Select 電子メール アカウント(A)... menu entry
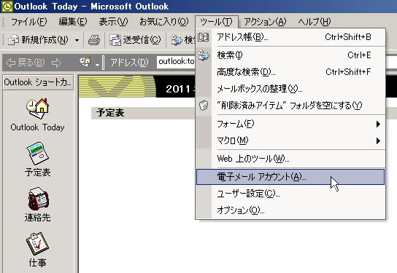Image resolution: width=397 pixels, height=273 pixels. point(290,177)
